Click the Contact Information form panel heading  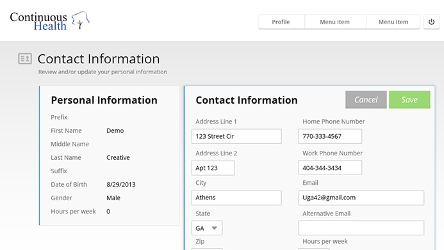tap(247, 100)
